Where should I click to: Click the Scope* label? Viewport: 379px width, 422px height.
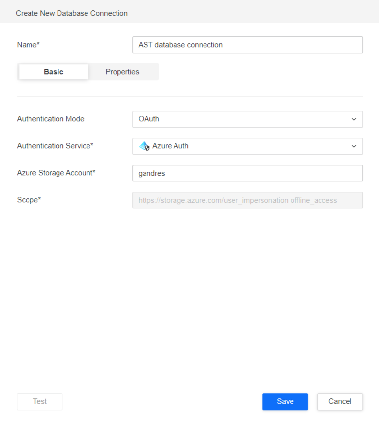click(x=29, y=200)
